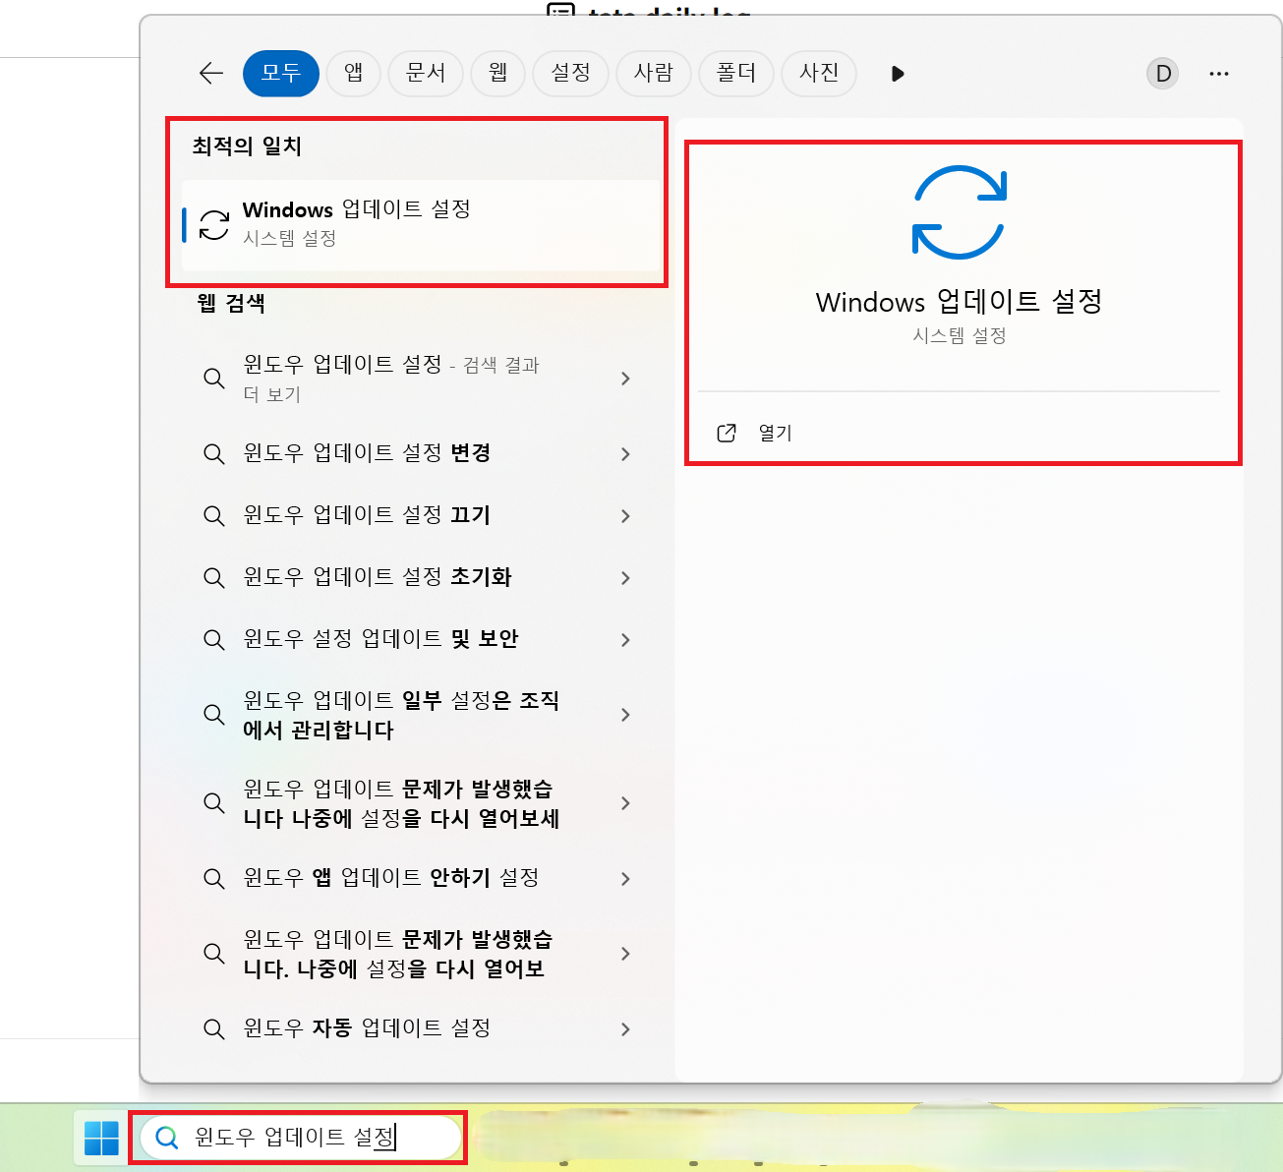Click the open-external icon beside 열기
Viewport: 1283px width, 1172px height.
pos(727,434)
